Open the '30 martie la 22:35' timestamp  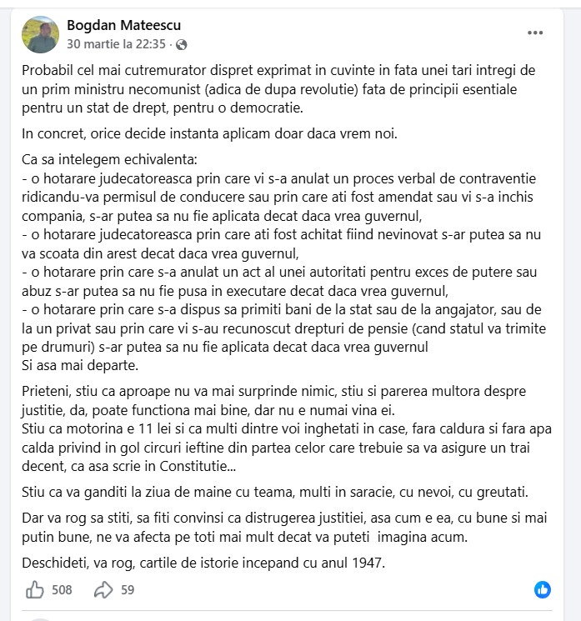click(117, 44)
